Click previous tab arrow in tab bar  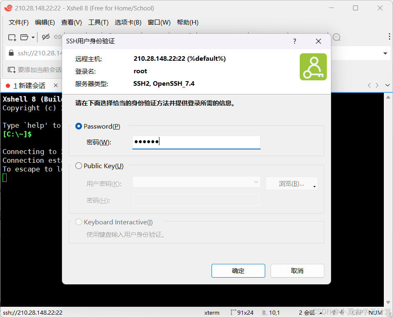[369, 85]
